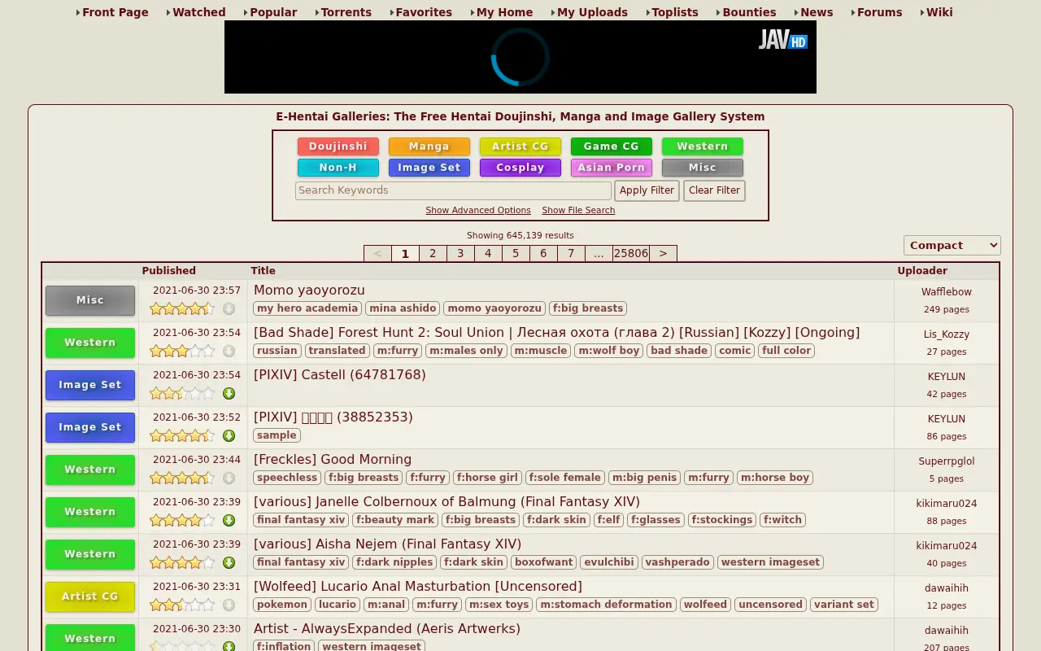Open the News menu item

pyautogui.click(x=817, y=12)
